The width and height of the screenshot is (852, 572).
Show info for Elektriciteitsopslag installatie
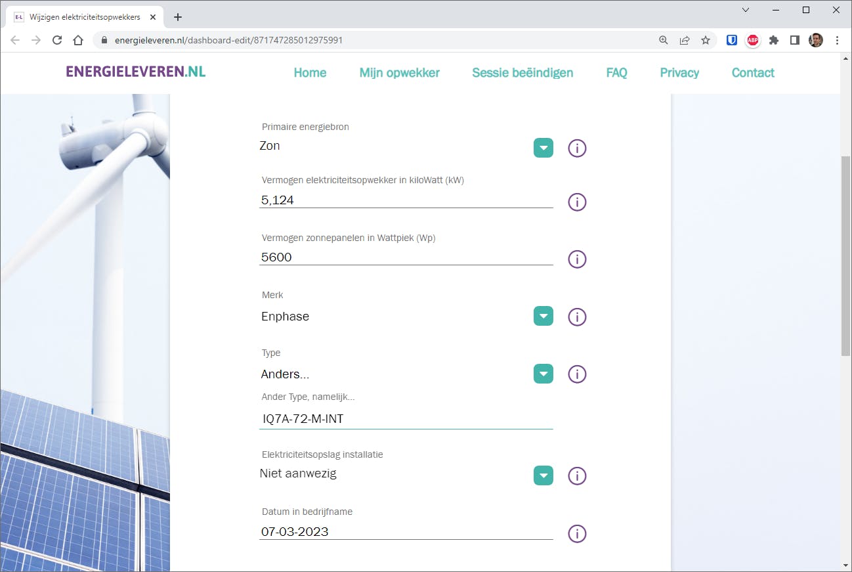pos(577,475)
